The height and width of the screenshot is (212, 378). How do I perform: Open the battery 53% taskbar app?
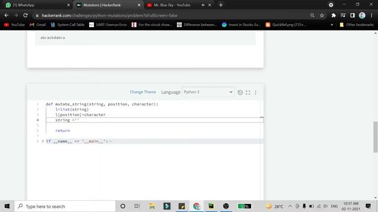(x=245, y=206)
